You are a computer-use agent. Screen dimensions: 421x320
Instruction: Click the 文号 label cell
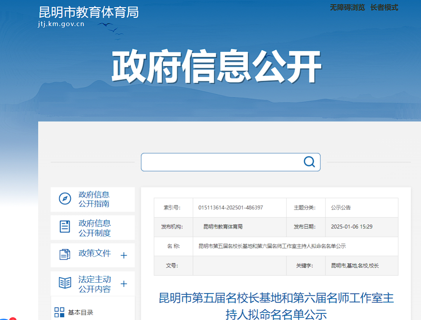[x=173, y=265]
